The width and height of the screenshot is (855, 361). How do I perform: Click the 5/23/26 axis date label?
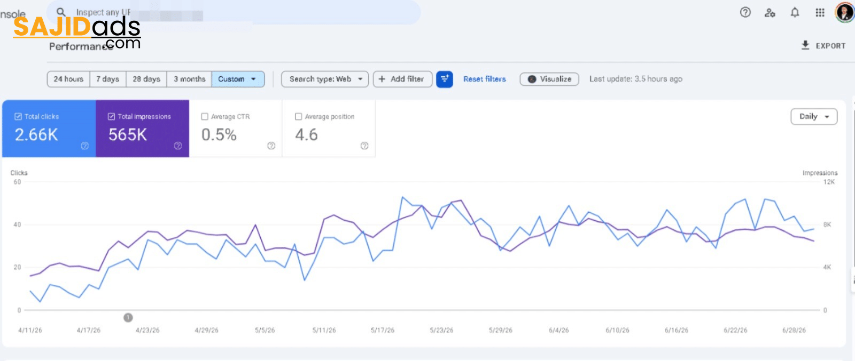(x=441, y=330)
